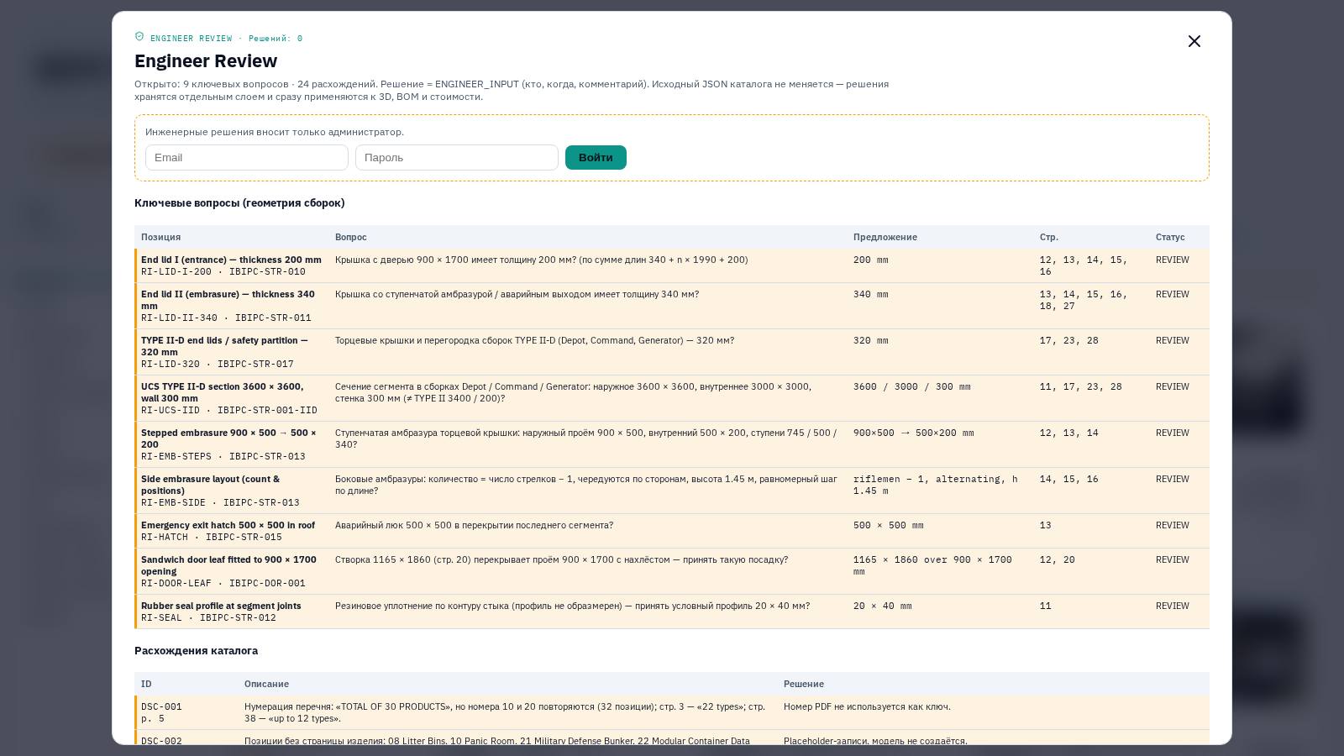
Task: Open the Emergency exit hatch 500 × 500 row
Action: pyautogui.click(x=672, y=531)
